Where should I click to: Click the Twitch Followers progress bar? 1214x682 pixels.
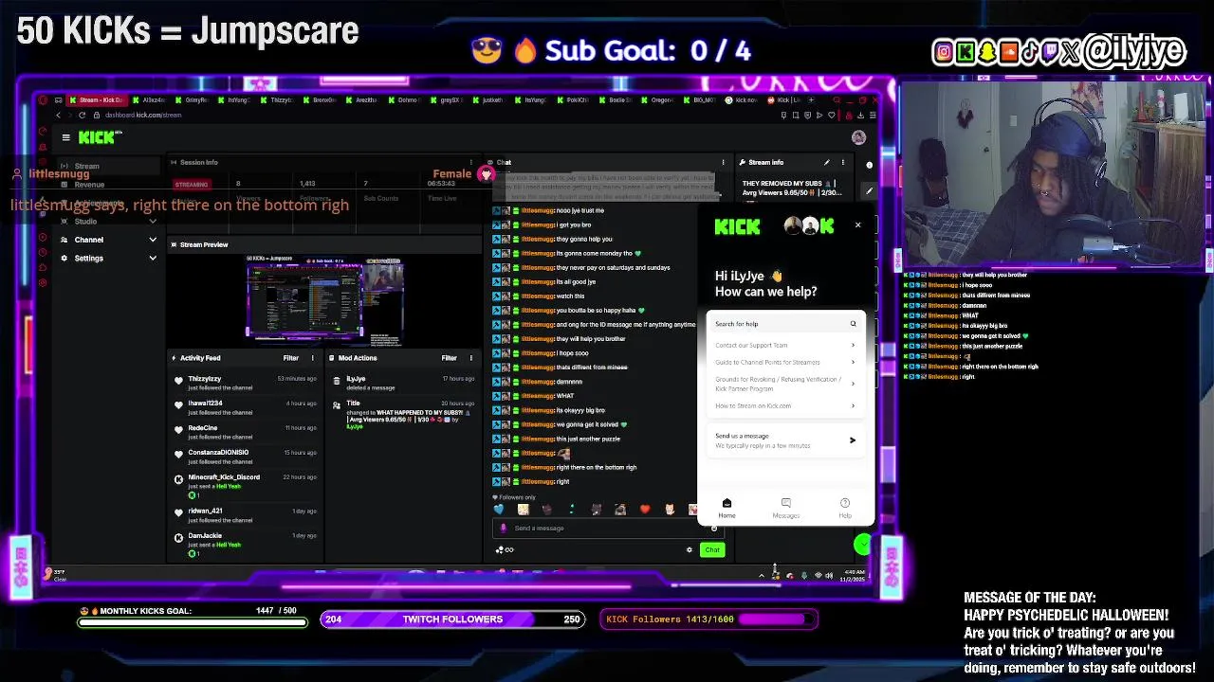[453, 619]
